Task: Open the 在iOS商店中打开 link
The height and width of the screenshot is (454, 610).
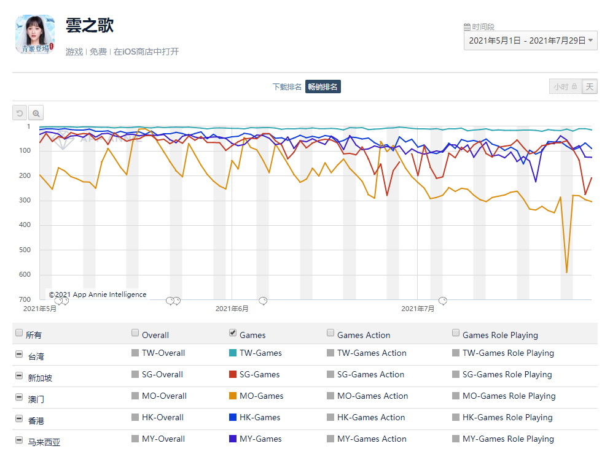Action: (146, 52)
